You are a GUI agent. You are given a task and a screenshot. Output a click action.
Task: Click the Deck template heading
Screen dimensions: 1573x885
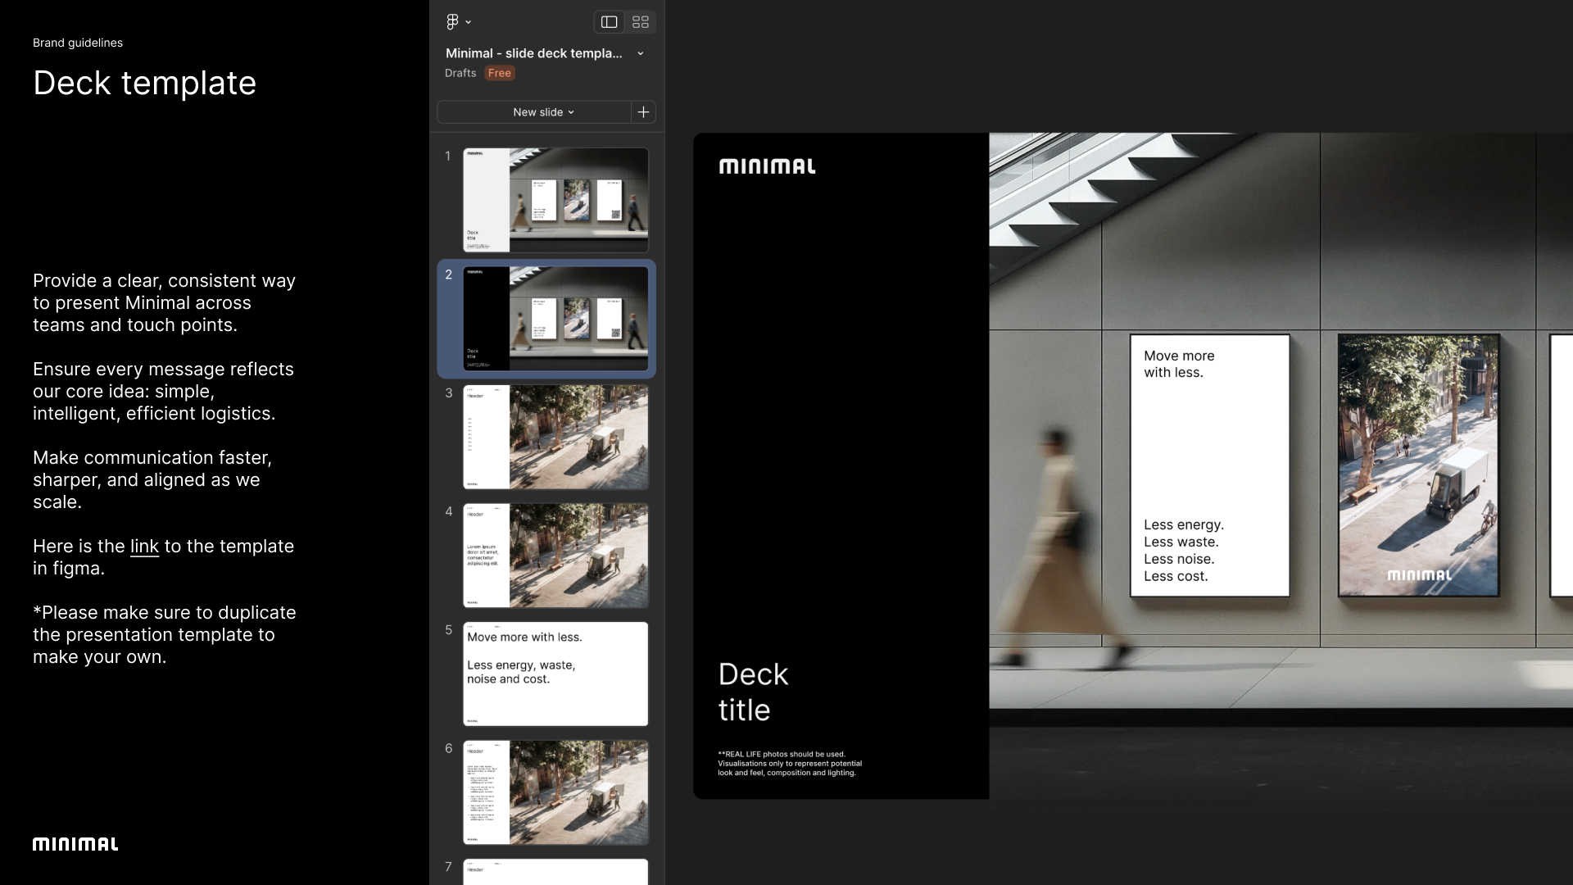click(144, 84)
